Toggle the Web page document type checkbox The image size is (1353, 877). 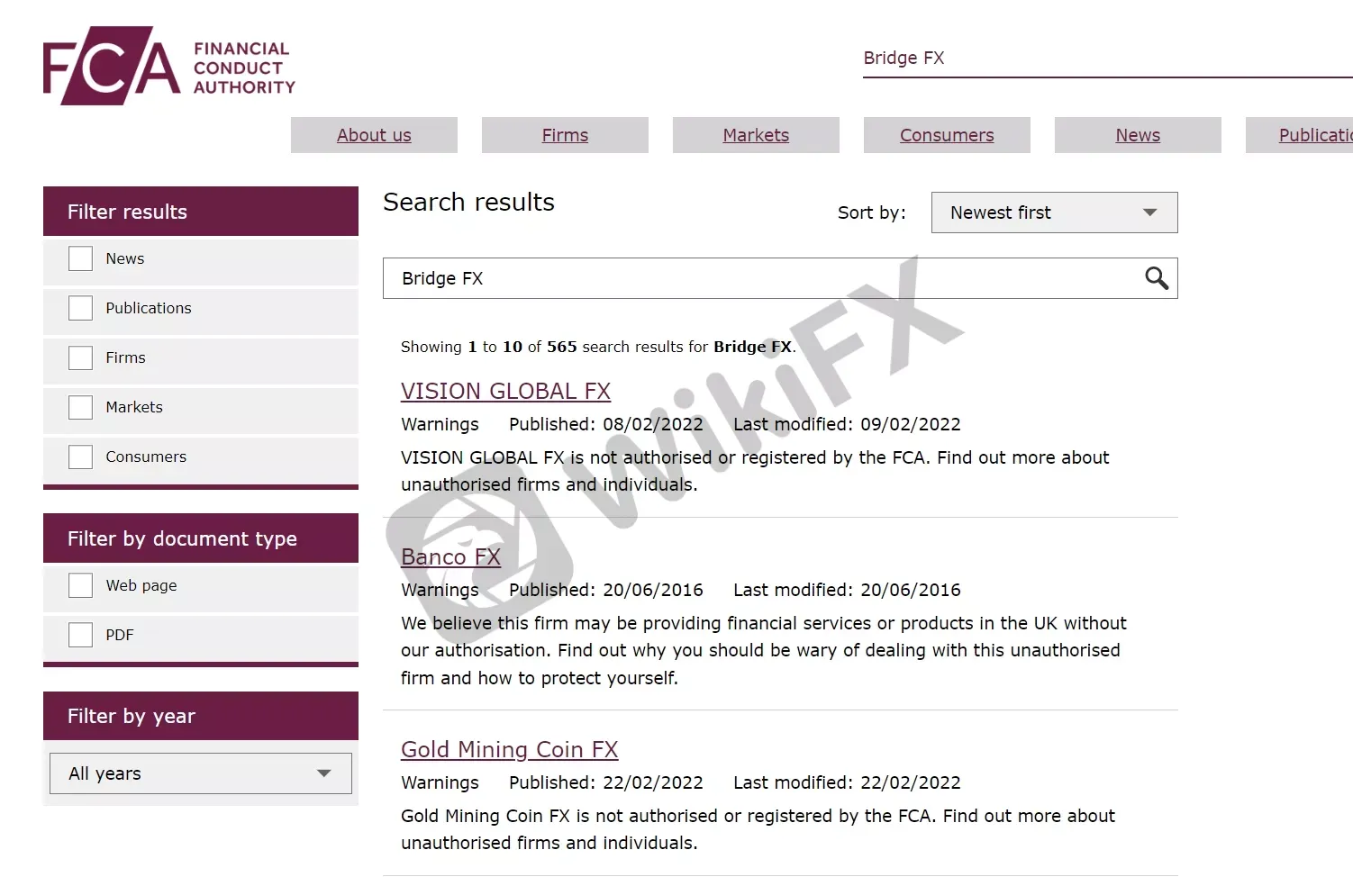click(81, 585)
